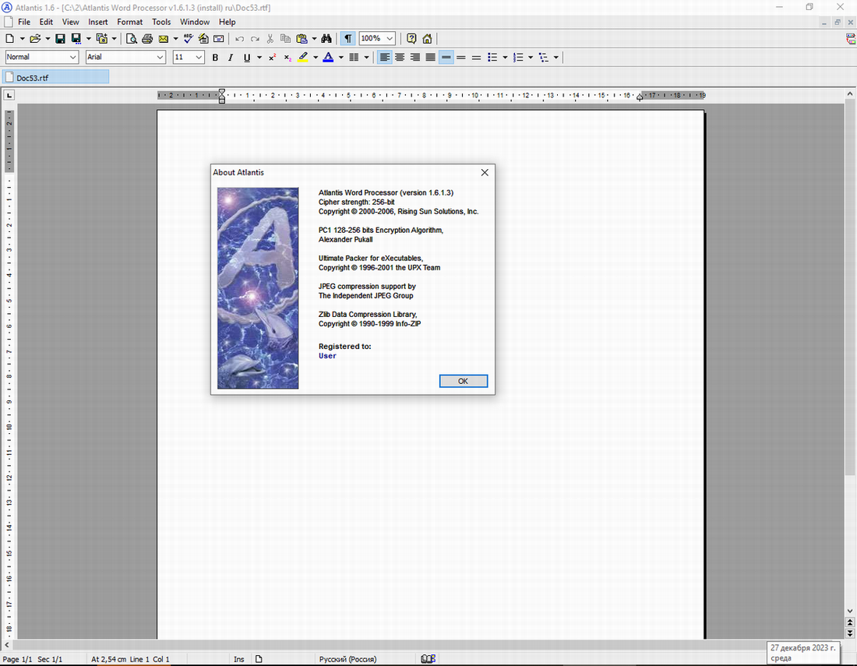This screenshot has height=666, width=857.
Task: Open the Format menu
Action: point(129,23)
